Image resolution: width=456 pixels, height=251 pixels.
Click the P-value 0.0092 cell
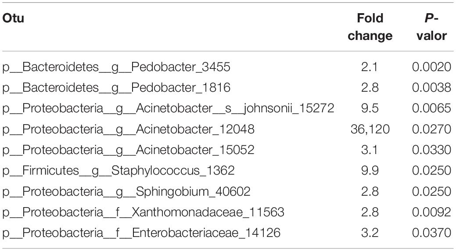(431, 212)
